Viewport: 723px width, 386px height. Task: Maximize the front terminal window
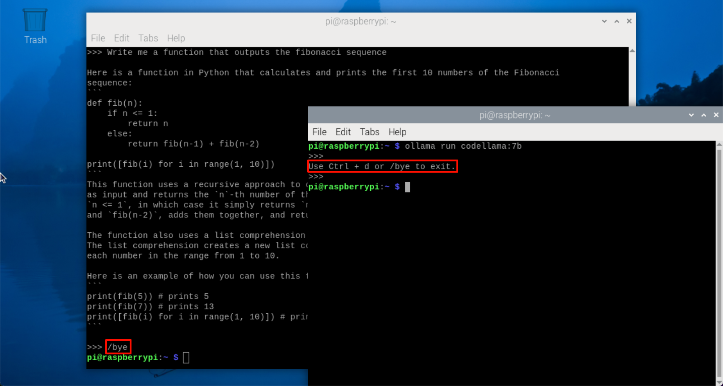click(x=704, y=115)
